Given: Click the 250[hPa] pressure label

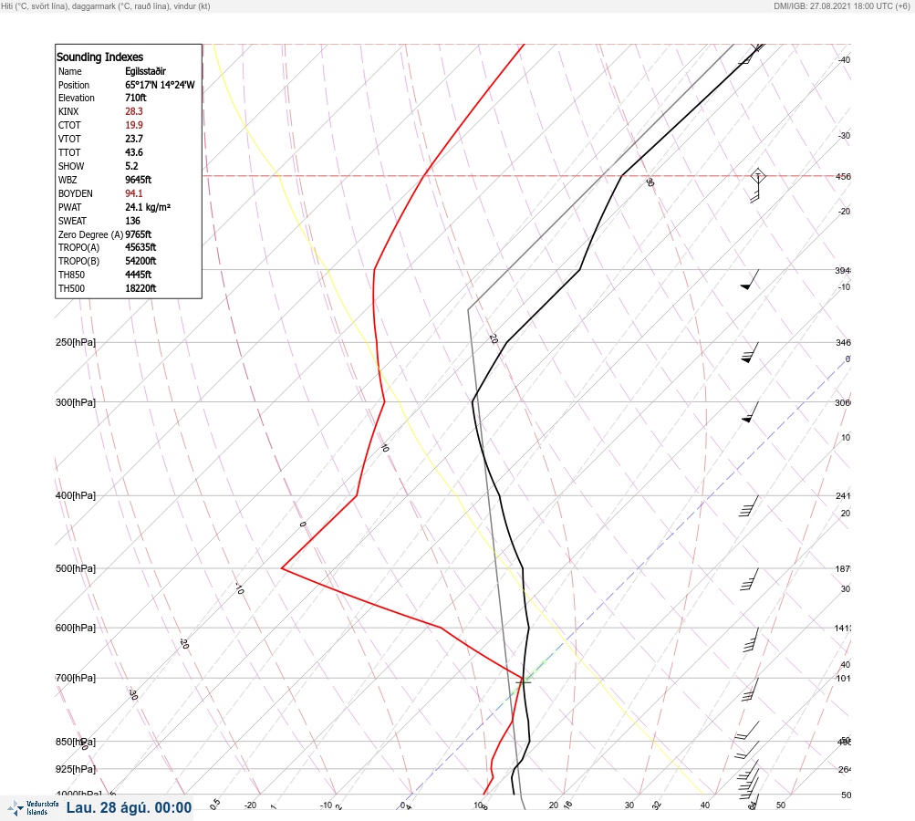Looking at the screenshot, I should click(x=76, y=342).
